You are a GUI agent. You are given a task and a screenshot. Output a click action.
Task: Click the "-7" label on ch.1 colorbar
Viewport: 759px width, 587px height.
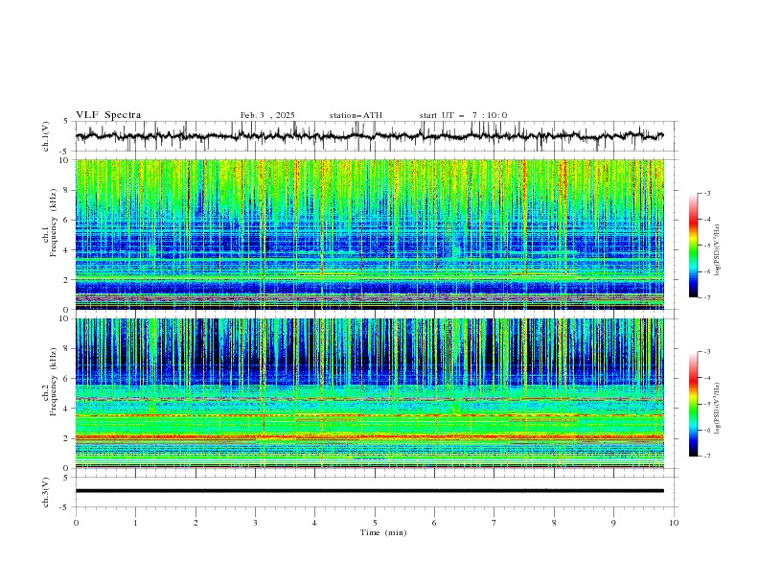tap(706, 297)
